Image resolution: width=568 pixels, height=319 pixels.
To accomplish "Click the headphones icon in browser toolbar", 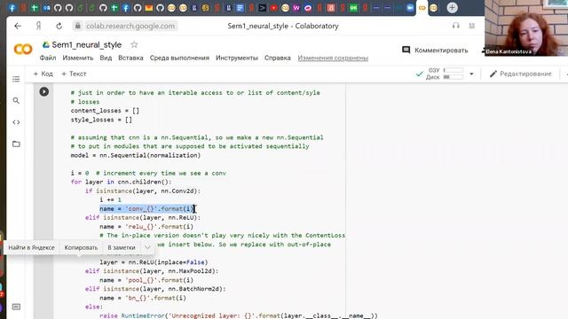I will [x=455, y=26].
